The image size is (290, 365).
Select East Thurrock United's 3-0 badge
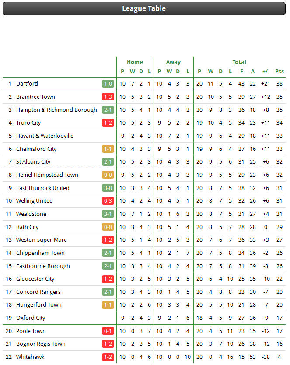click(108, 188)
